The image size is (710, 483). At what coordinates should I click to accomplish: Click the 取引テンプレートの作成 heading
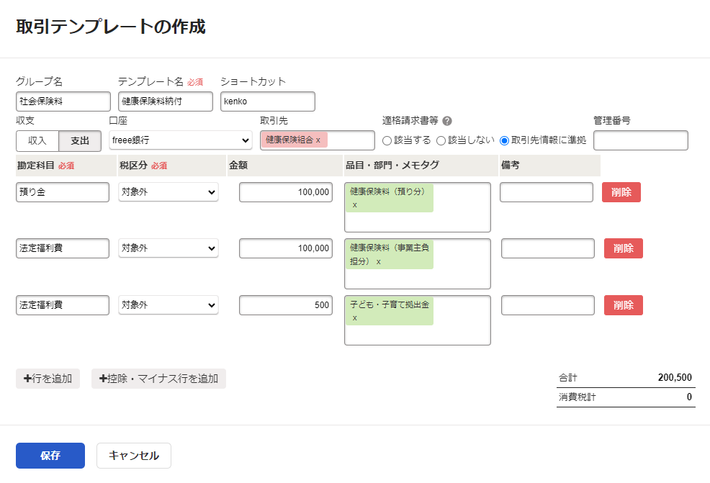coord(111,27)
